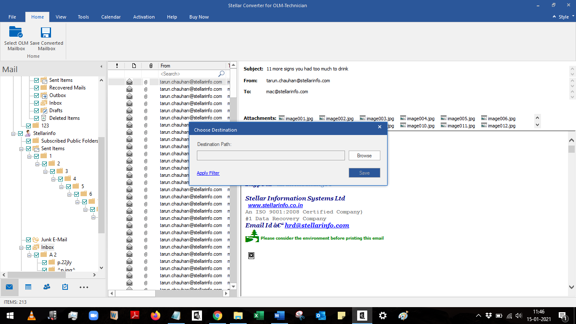Toggle Recovered Mails folder checkbox
This screenshot has width=576, height=324.
pyautogui.click(x=37, y=88)
